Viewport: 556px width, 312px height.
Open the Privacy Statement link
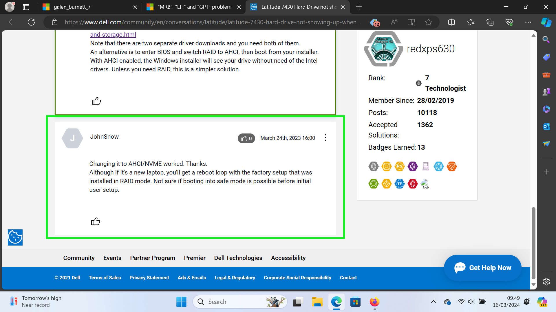coord(149,278)
